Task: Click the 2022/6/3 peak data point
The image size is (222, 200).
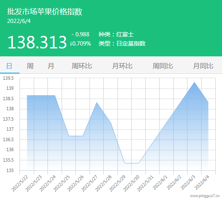Action: (195, 82)
